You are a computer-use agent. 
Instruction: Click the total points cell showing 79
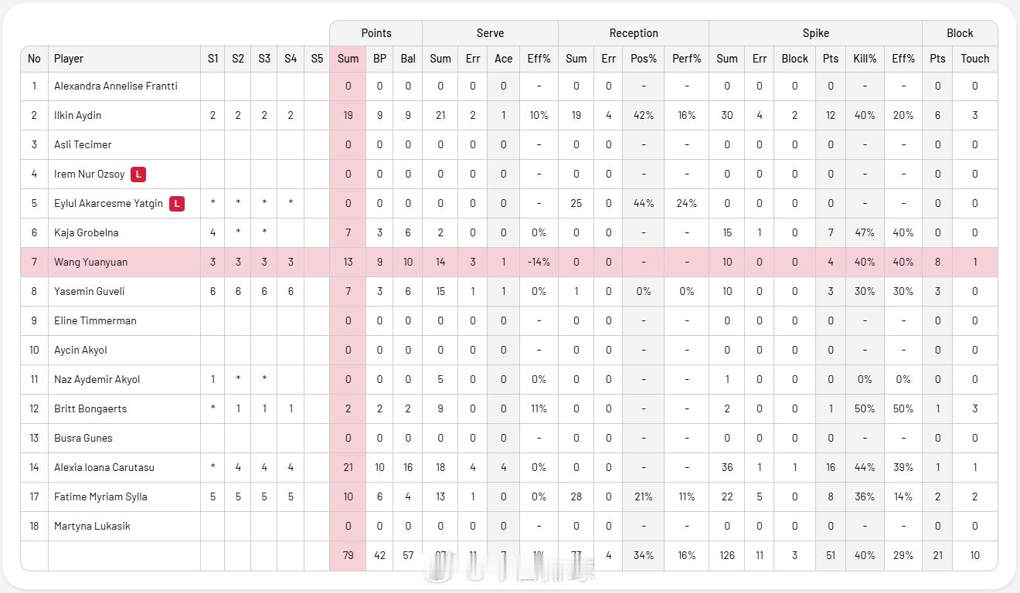pos(348,555)
